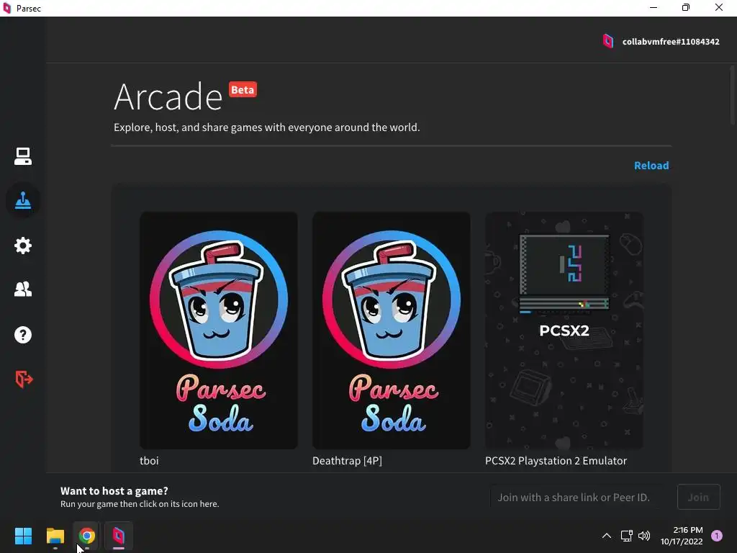This screenshot has height=553, width=737.
Task: Open the taskbar clock and date
Action: point(682,536)
